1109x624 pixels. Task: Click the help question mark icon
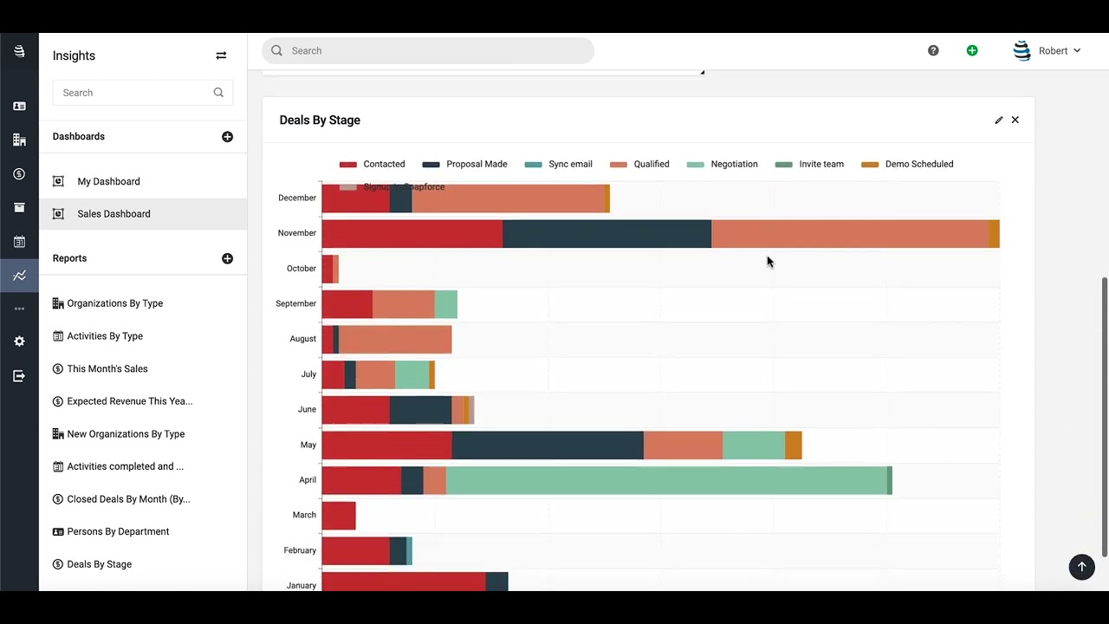(x=933, y=50)
